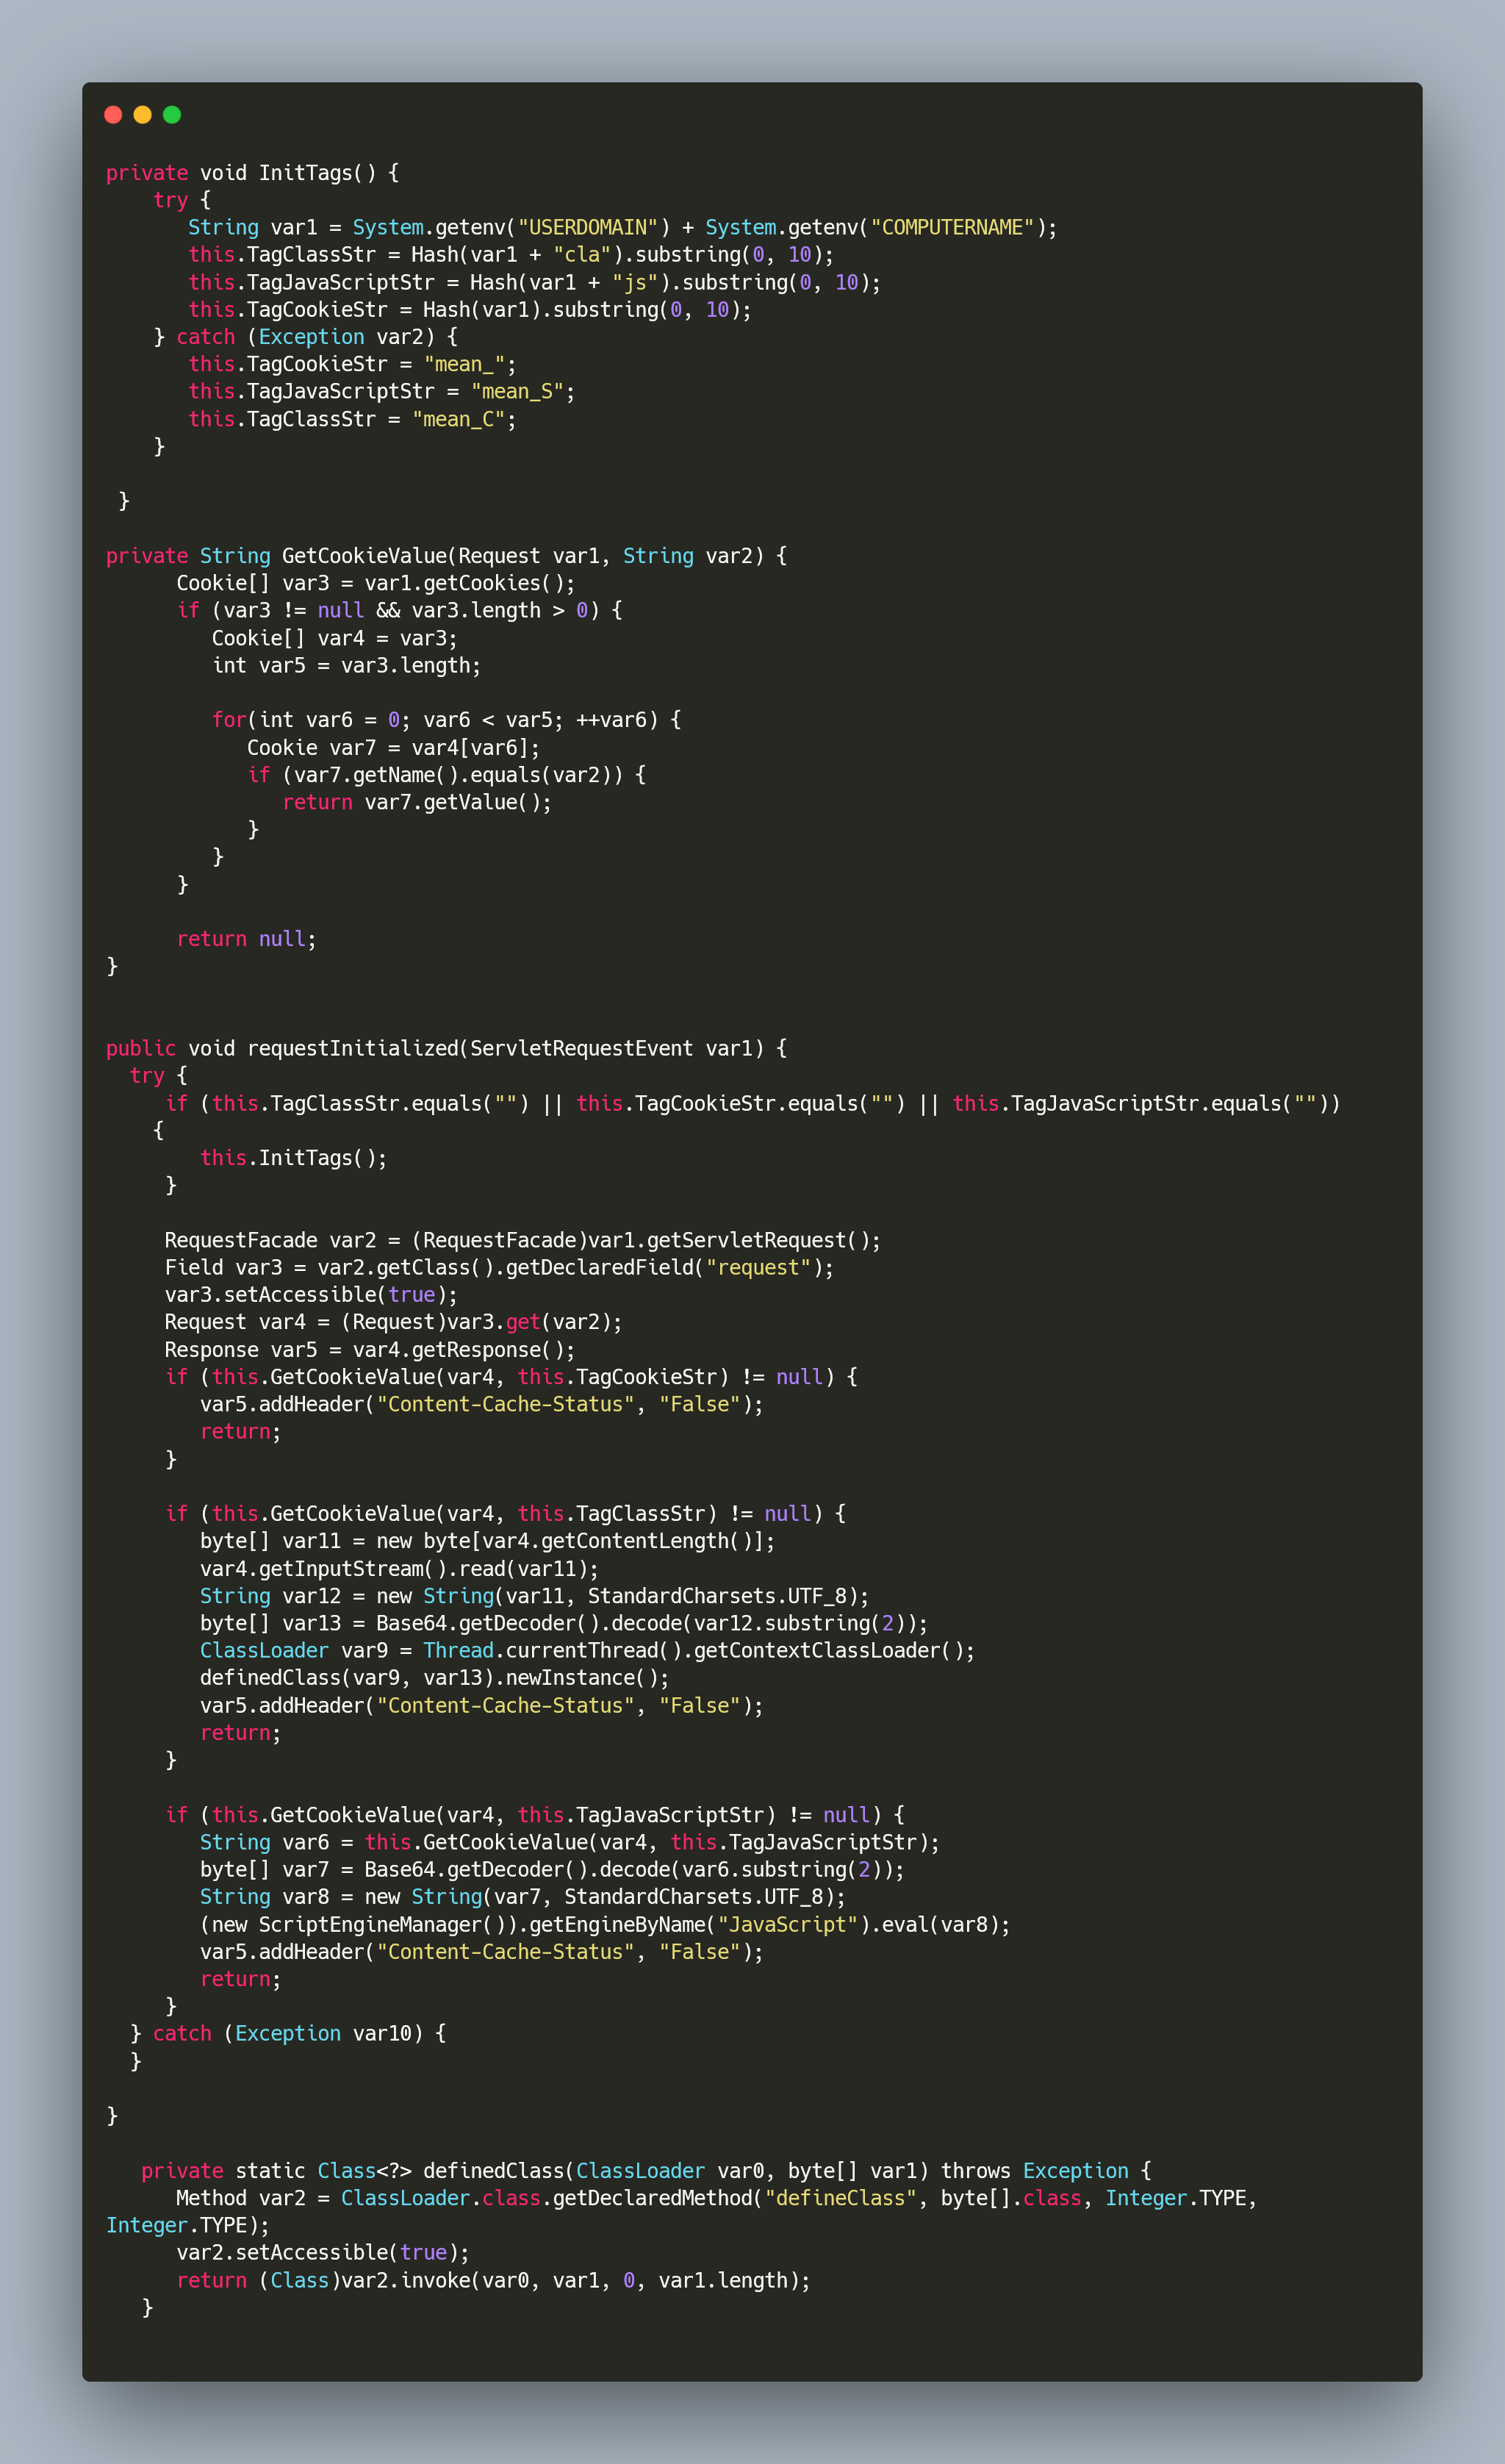
Task: Click the "return null;" statement
Action: (247, 939)
